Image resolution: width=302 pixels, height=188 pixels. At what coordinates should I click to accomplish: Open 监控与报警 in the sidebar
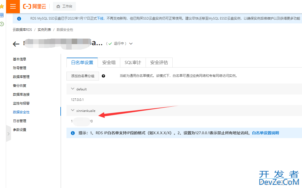pos(21,103)
